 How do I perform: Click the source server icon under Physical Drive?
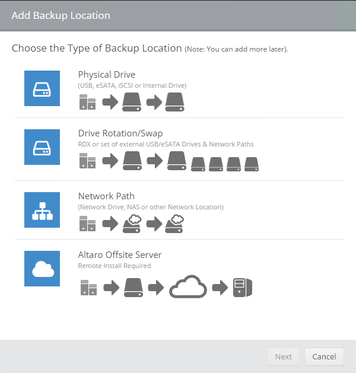pos(87,103)
